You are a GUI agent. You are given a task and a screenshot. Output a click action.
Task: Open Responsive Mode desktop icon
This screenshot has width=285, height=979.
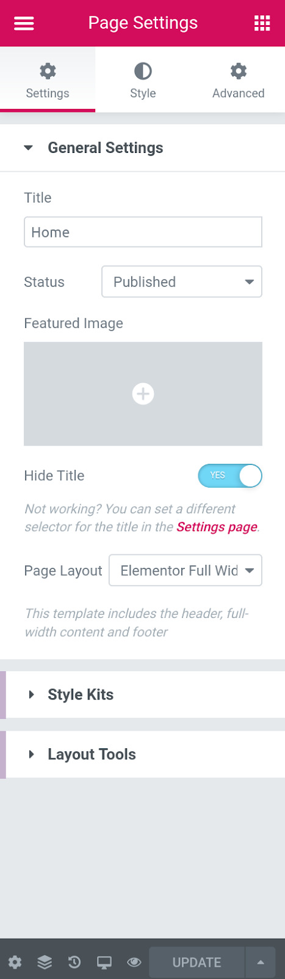click(104, 962)
